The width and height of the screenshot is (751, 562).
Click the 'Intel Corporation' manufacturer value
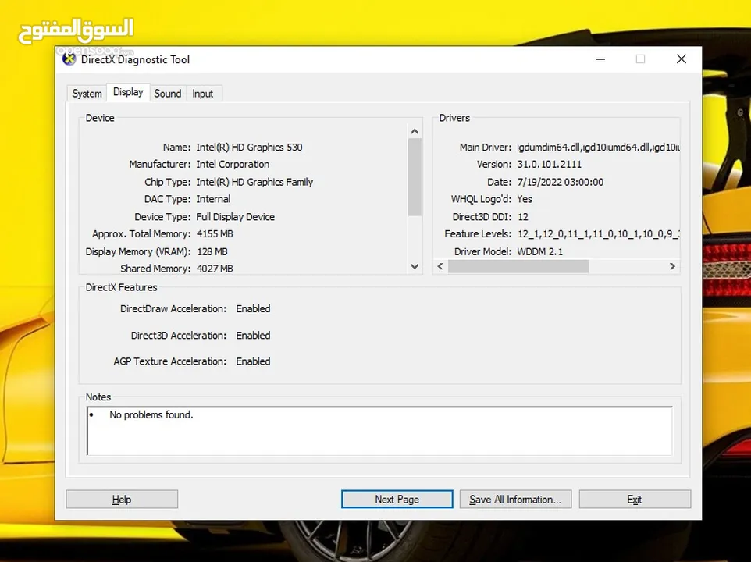tap(233, 164)
